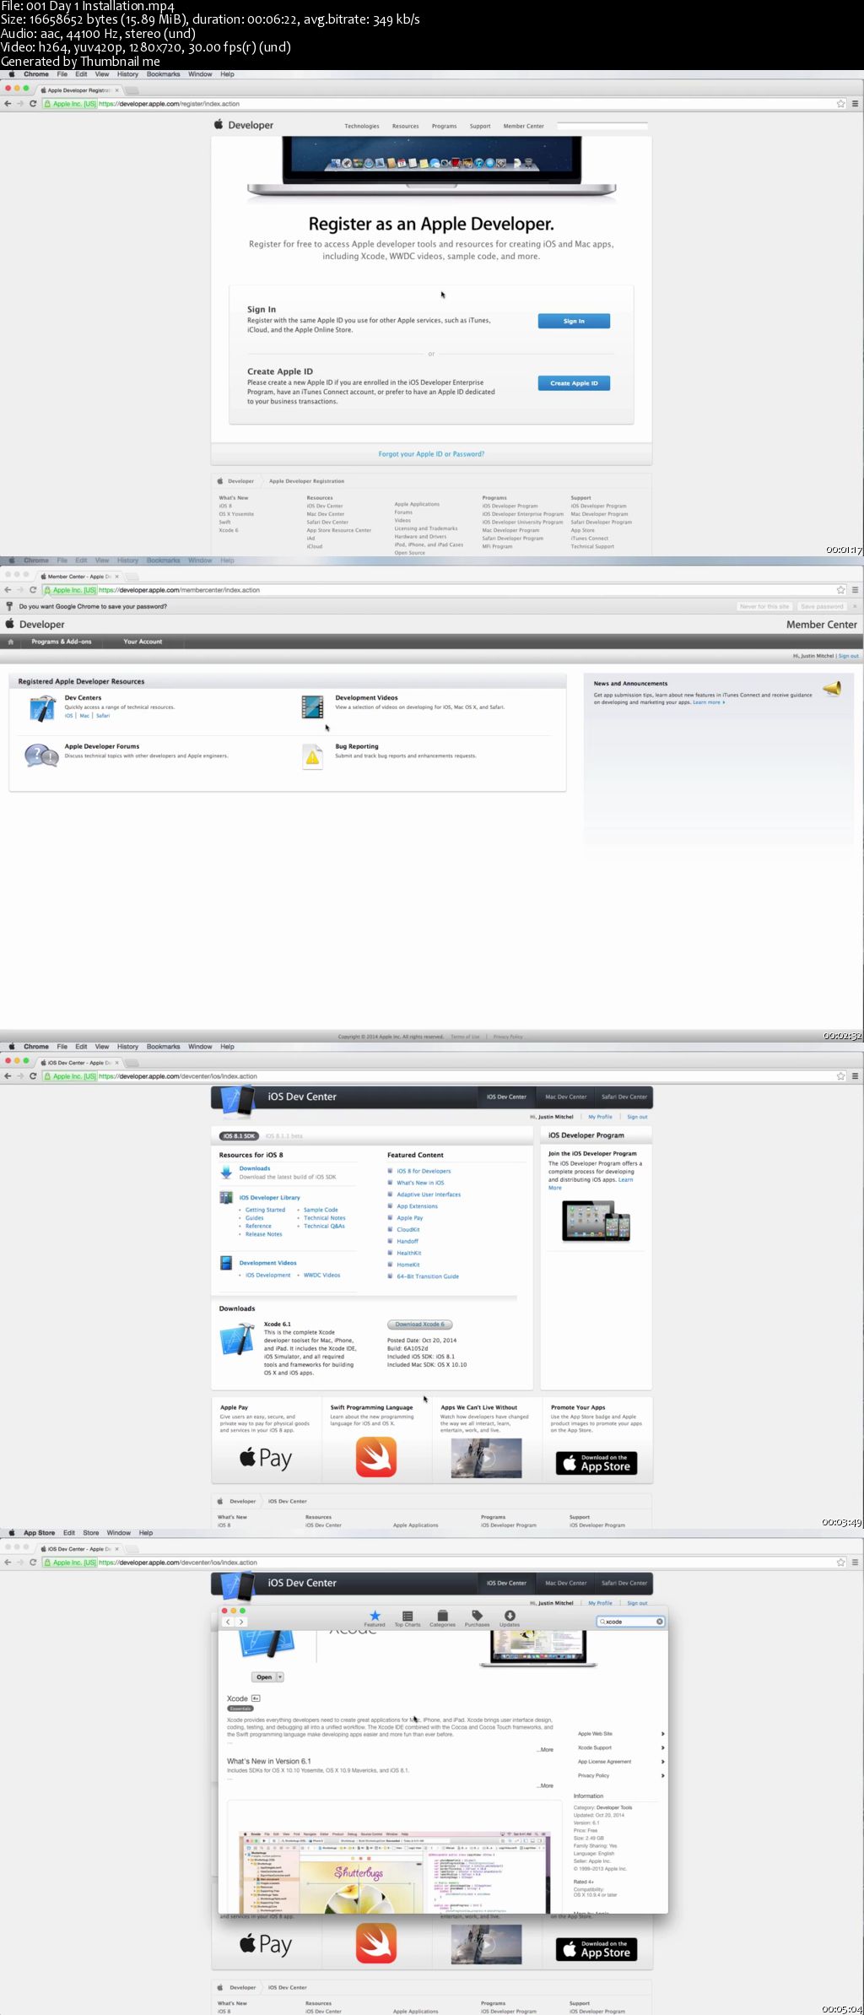This screenshot has height=2015, width=864.
Task: Open the Your Account tab in Member Center
Action: tap(143, 642)
